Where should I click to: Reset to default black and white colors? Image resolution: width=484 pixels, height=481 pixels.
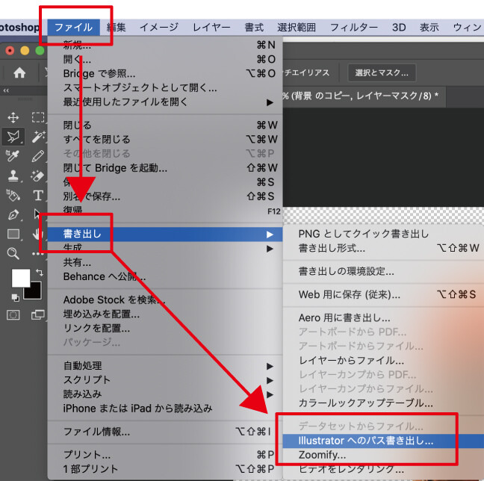click(x=14, y=296)
